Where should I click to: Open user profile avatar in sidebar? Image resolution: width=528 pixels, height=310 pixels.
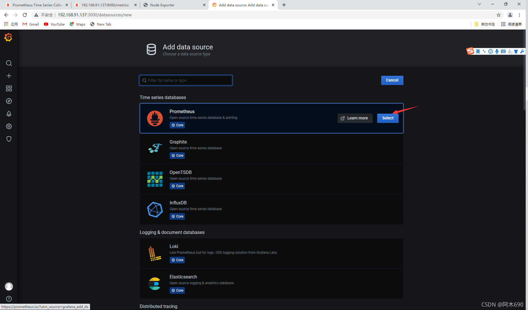(9, 286)
